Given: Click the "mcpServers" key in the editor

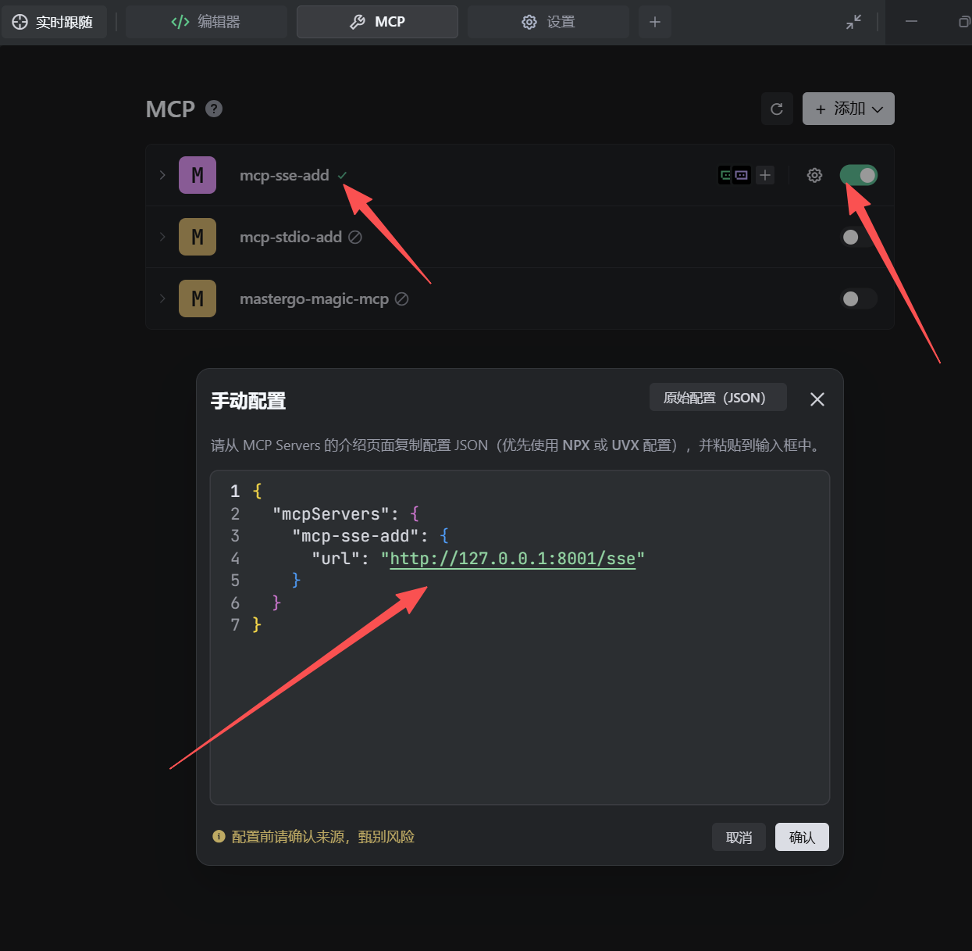Looking at the screenshot, I should click(331, 513).
